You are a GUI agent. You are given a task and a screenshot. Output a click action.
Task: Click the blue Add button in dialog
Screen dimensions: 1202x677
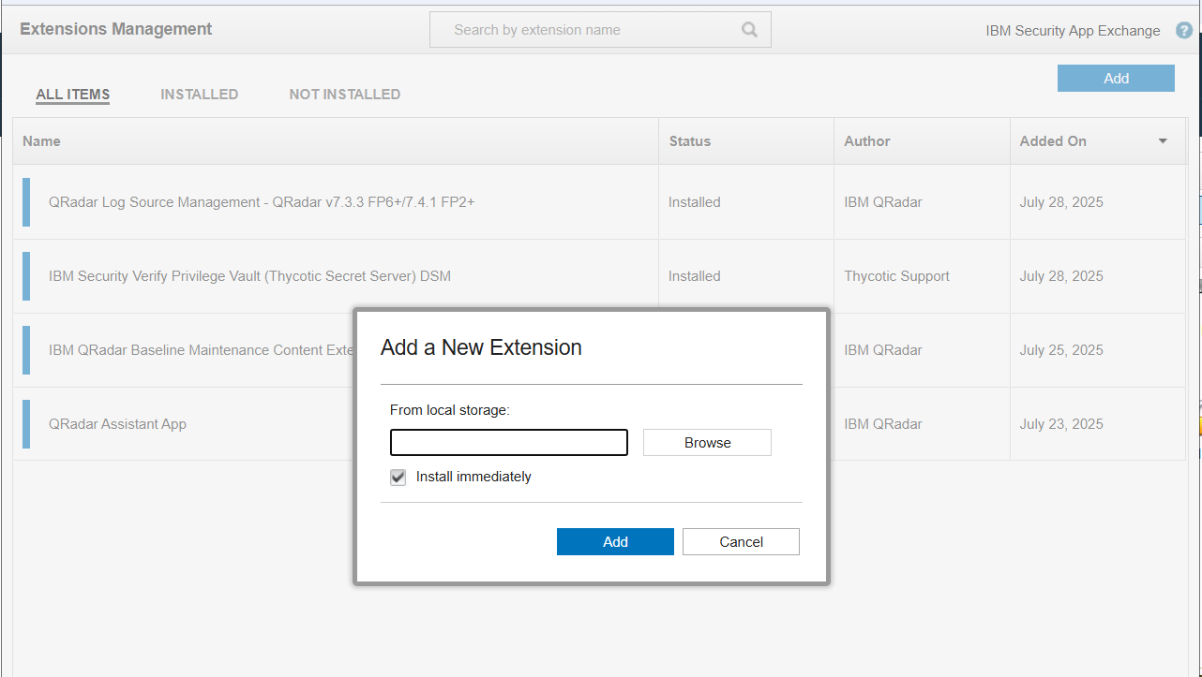tap(615, 542)
